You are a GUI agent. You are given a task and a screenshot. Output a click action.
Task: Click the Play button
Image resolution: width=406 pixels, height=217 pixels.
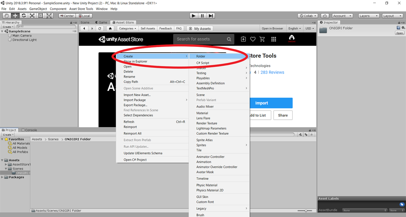tap(194, 16)
